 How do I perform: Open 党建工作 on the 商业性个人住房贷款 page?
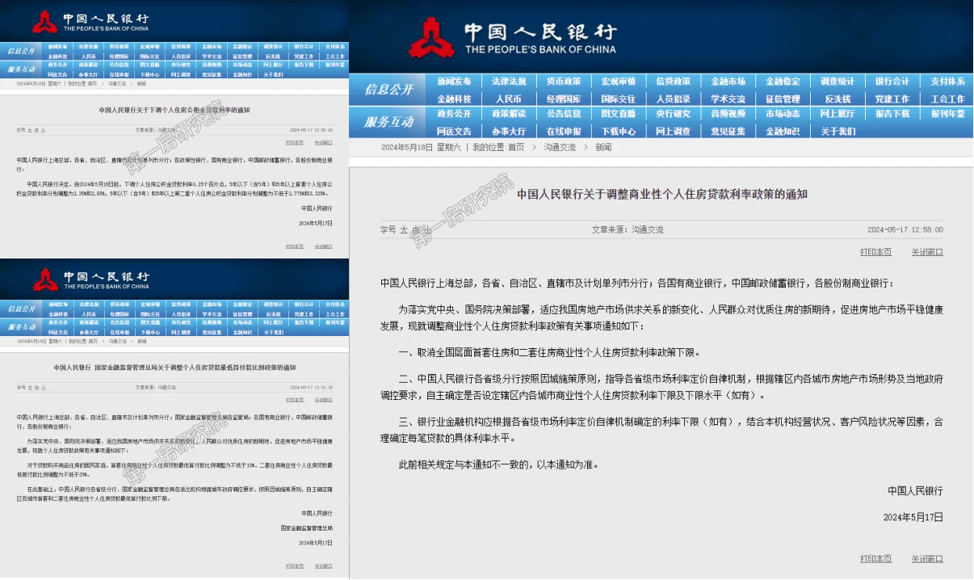[892, 99]
